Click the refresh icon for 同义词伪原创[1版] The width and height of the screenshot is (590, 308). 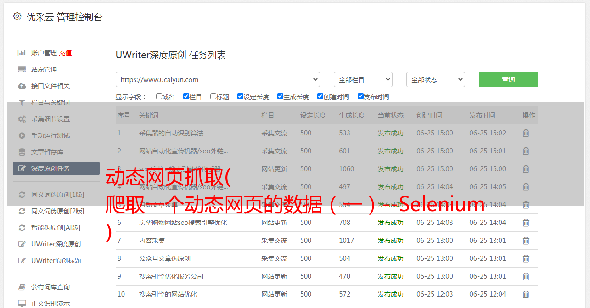(22, 195)
